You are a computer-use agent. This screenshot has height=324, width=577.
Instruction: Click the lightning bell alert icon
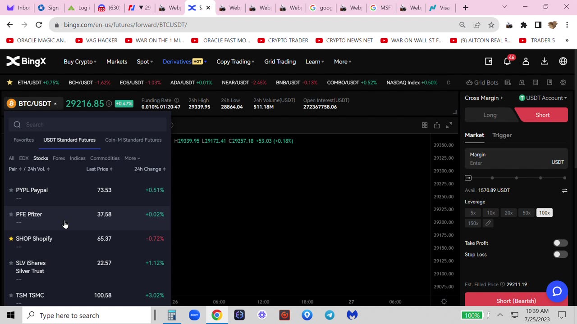tap(522, 83)
